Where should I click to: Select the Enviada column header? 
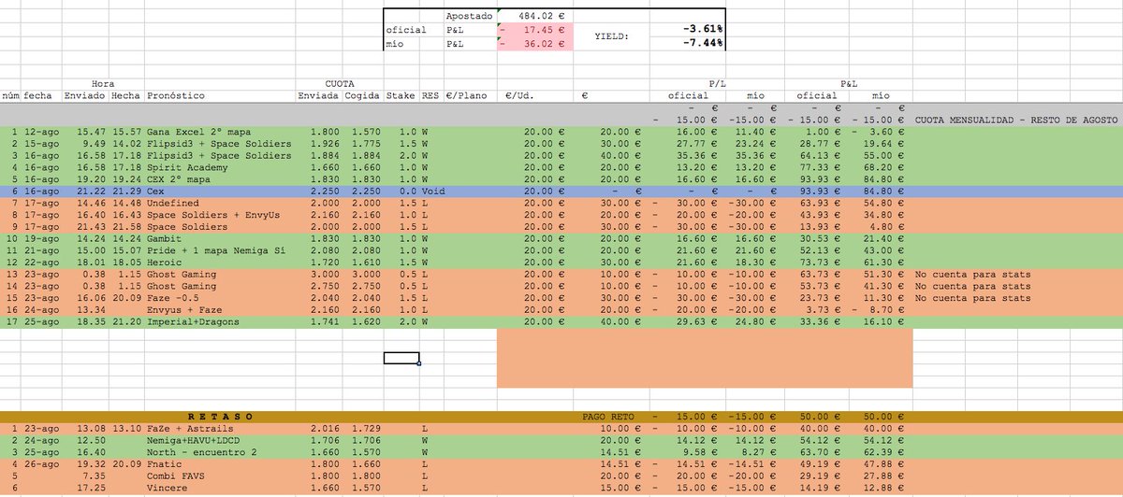point(318,95)
